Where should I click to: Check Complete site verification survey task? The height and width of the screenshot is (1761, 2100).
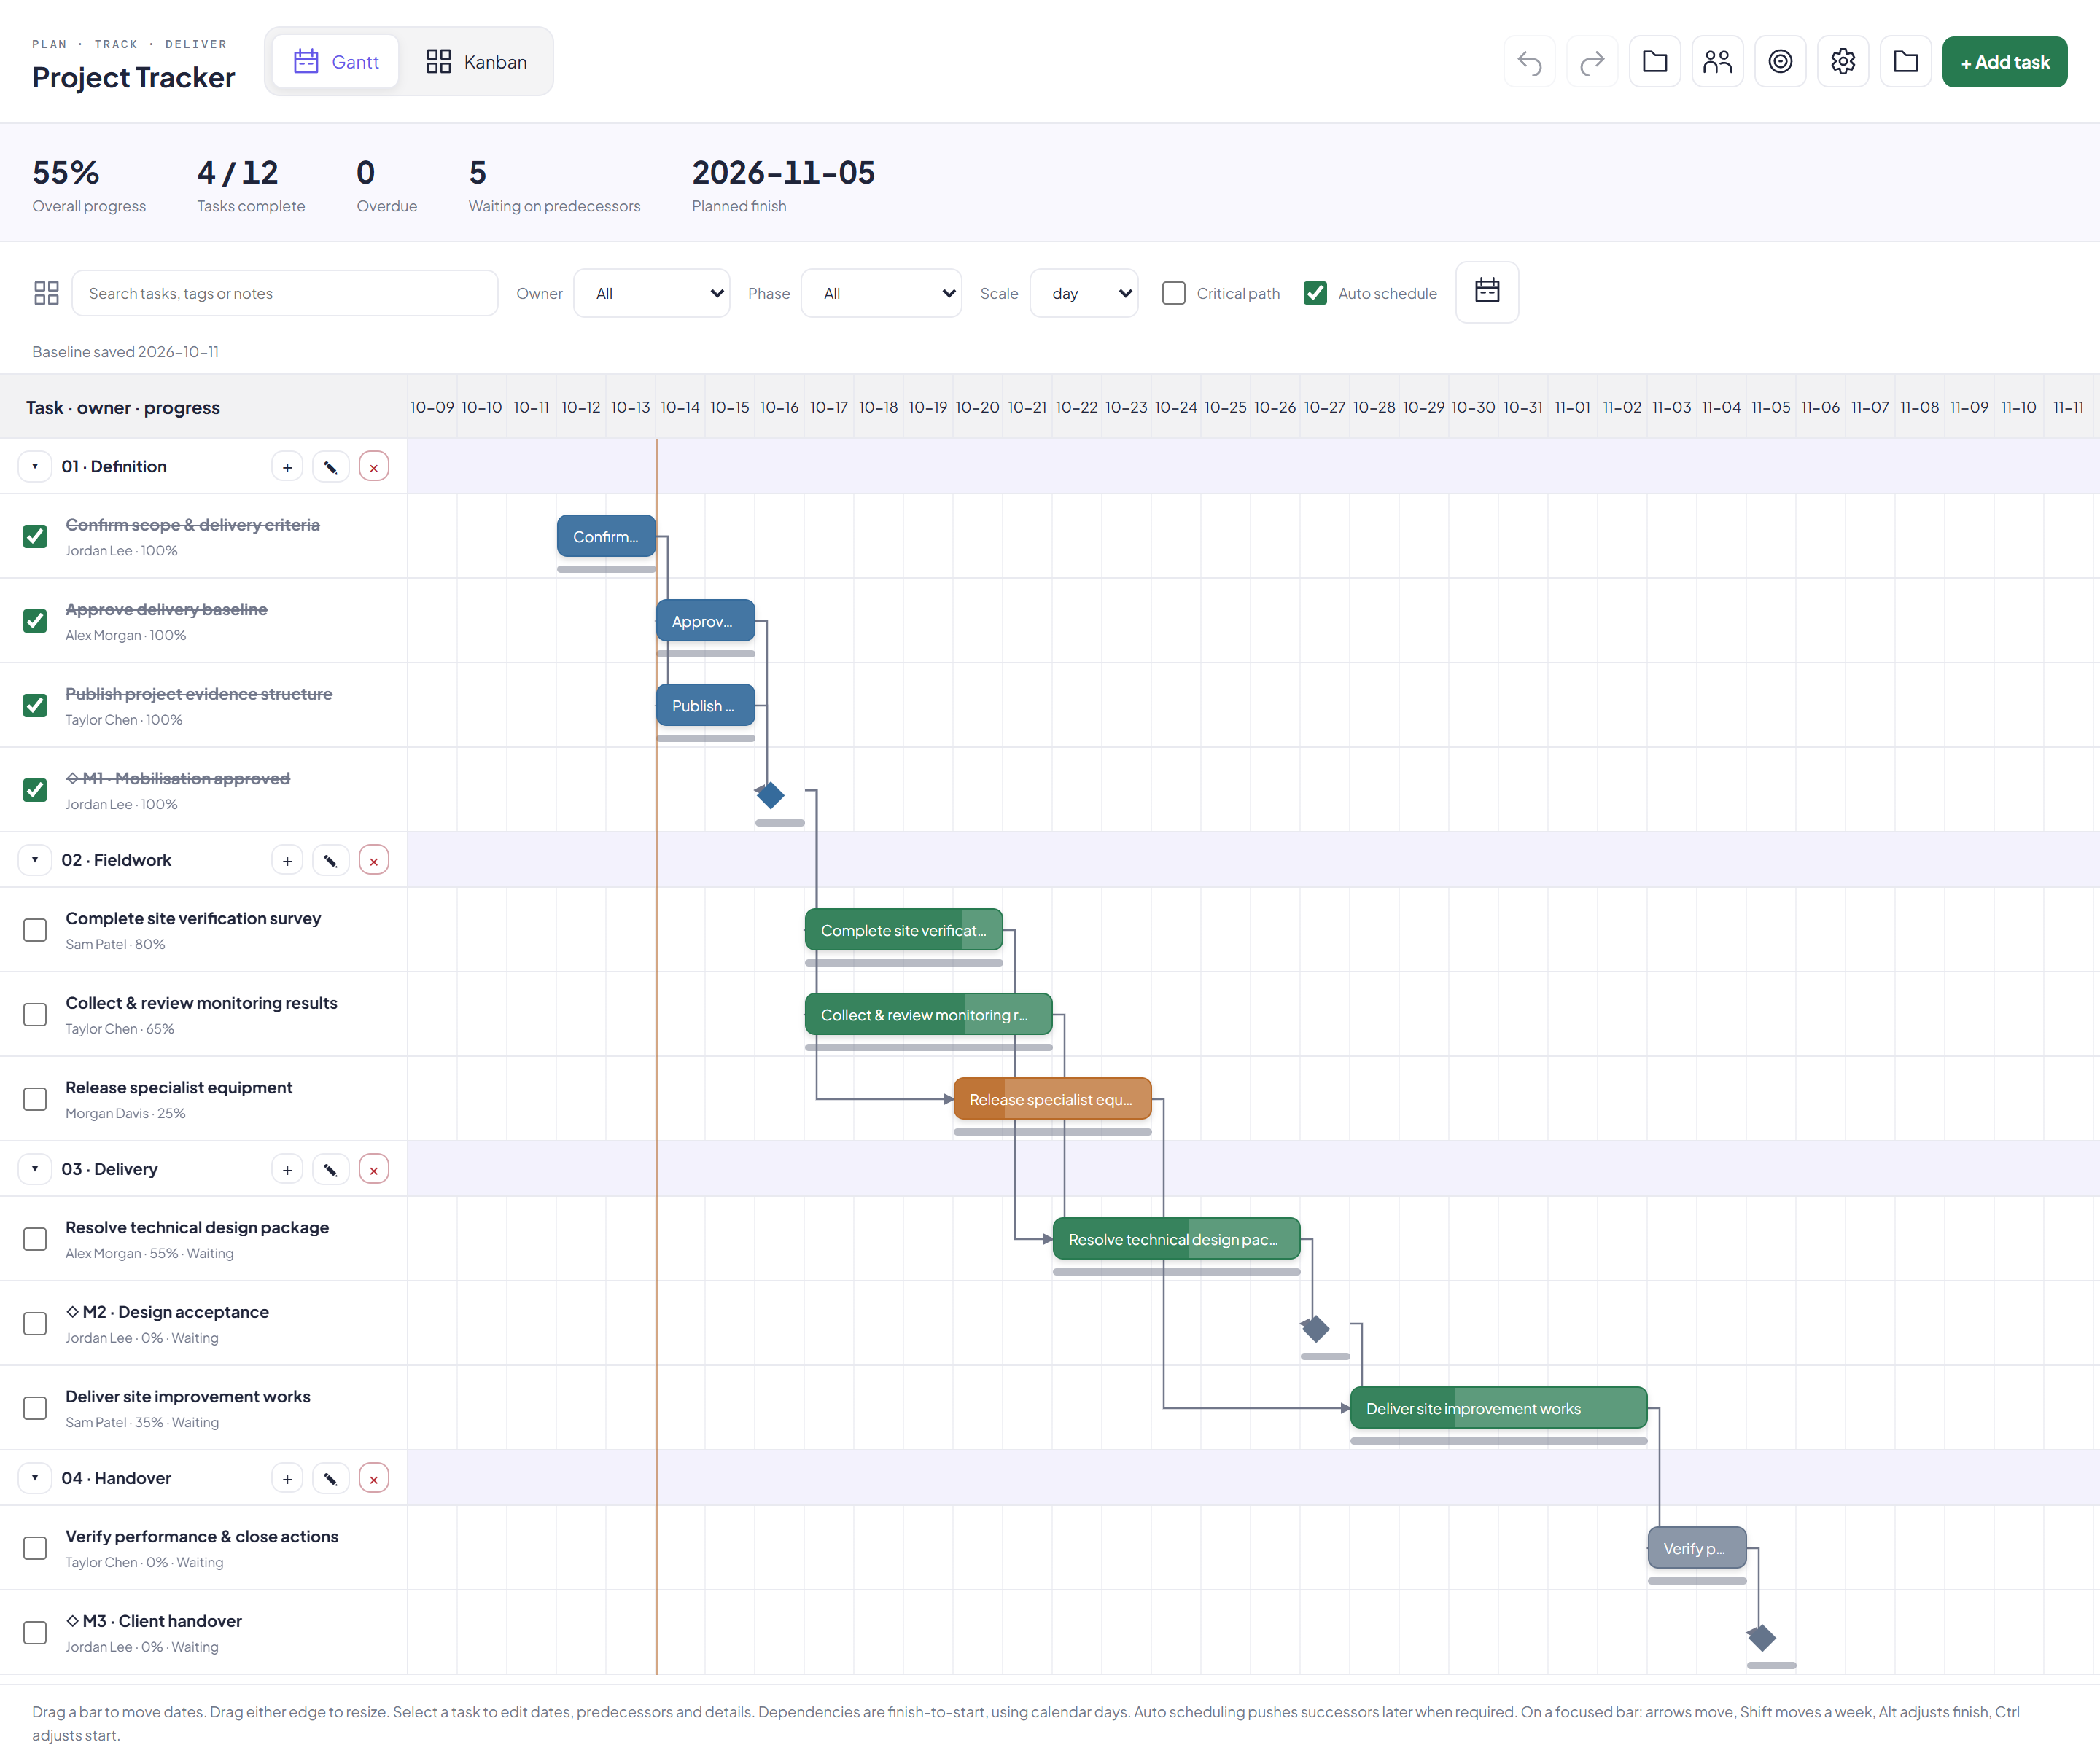point(35,931)
